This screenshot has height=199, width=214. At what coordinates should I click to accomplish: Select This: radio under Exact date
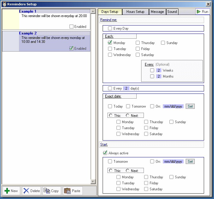(111, 115)
